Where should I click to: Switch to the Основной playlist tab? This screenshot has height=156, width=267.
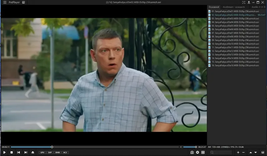point(214,7)
